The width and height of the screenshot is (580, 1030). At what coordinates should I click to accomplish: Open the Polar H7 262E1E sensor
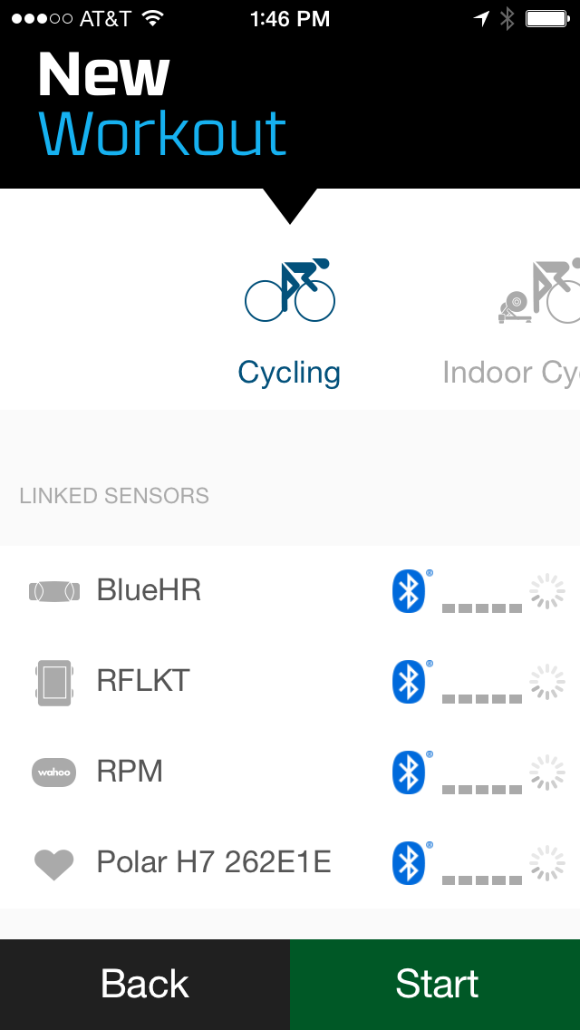[x=290, y=863]
